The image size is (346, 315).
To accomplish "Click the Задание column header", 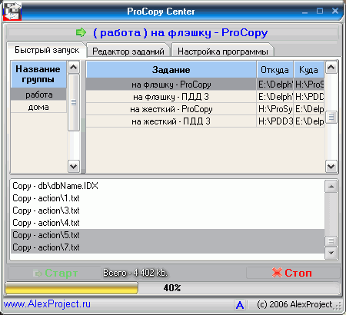I will [171, 70].
